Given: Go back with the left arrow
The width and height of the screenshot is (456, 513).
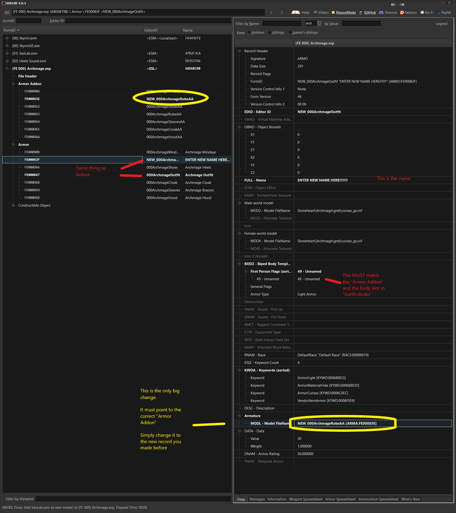Looking at the screenshot, I should coord(271,12).
